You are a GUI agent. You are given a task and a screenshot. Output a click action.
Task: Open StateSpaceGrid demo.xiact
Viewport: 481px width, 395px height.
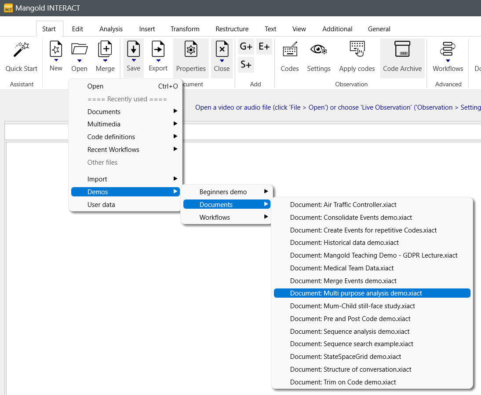click(372, 357)
